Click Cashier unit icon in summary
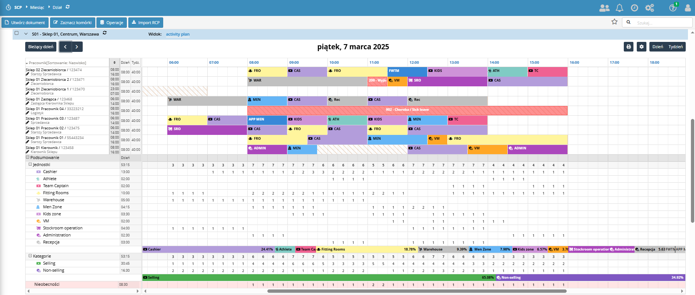 [x=38, y=172]
